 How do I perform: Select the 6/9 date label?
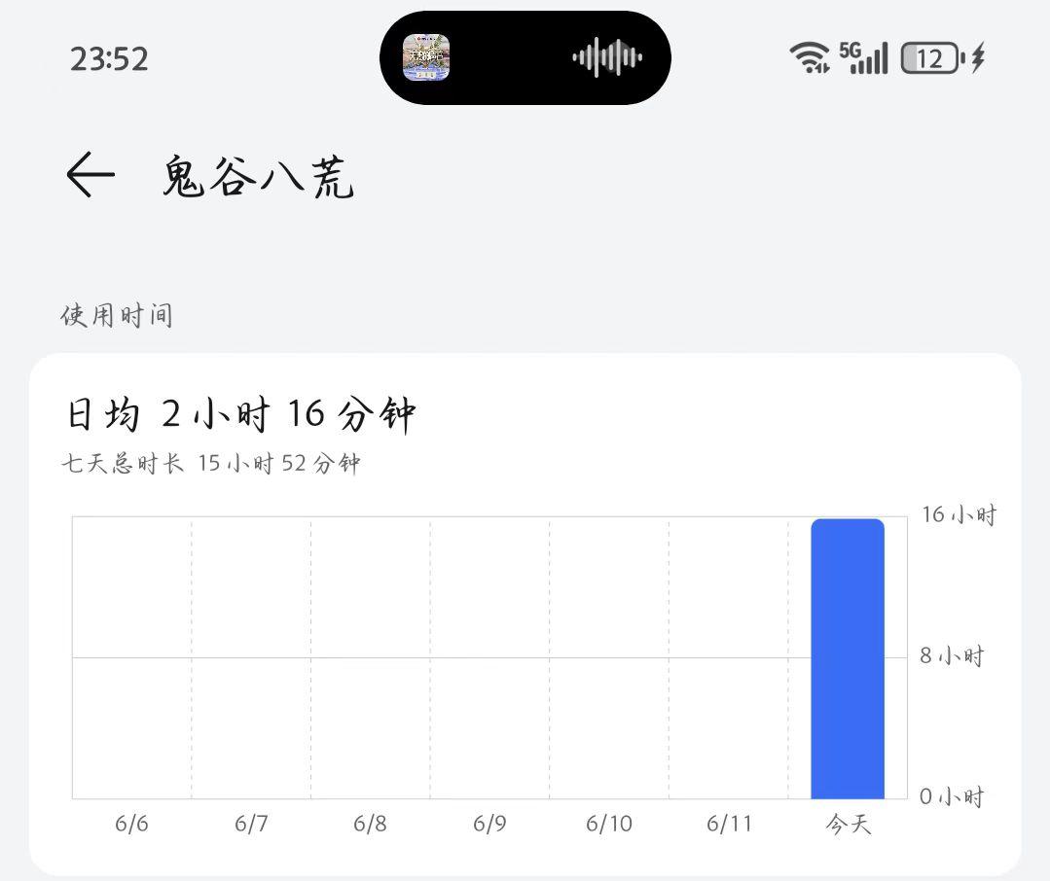489,824
